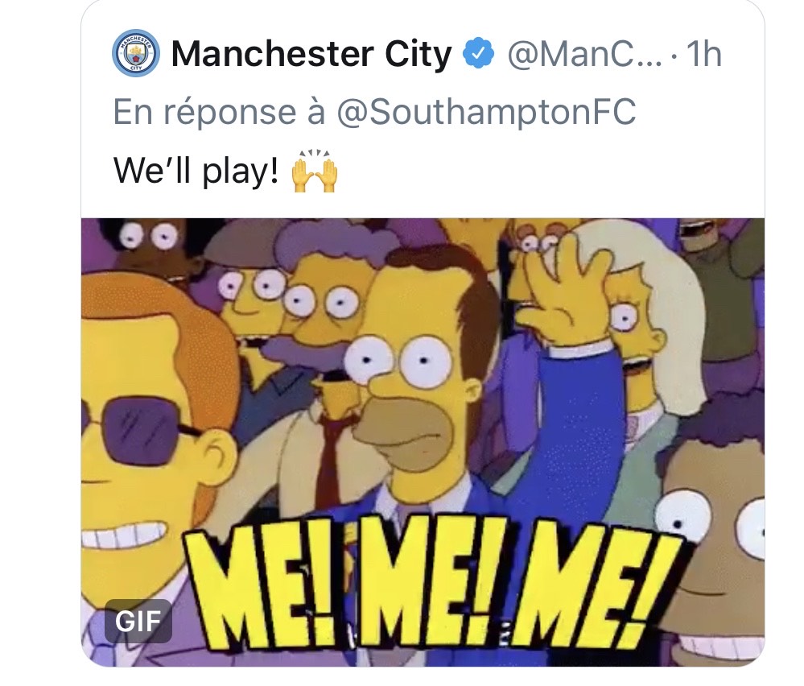The width and height of the screenshot is (804, 686).
Task: Click the "Manchester City" display name
Action: 311,55
